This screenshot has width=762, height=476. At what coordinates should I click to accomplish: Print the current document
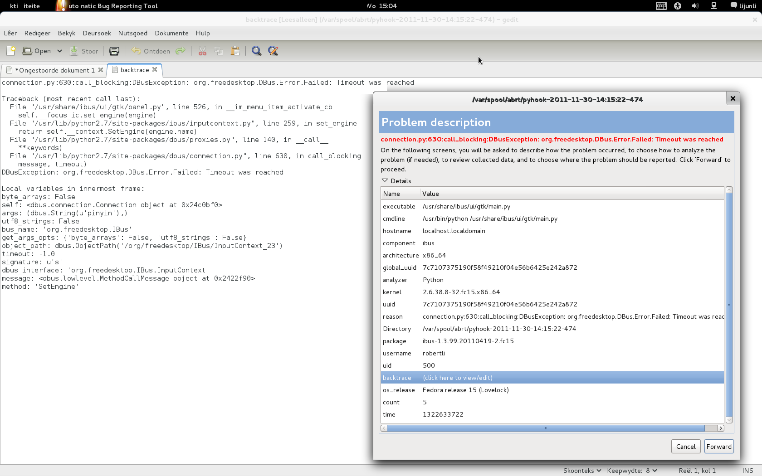(114, 51)
